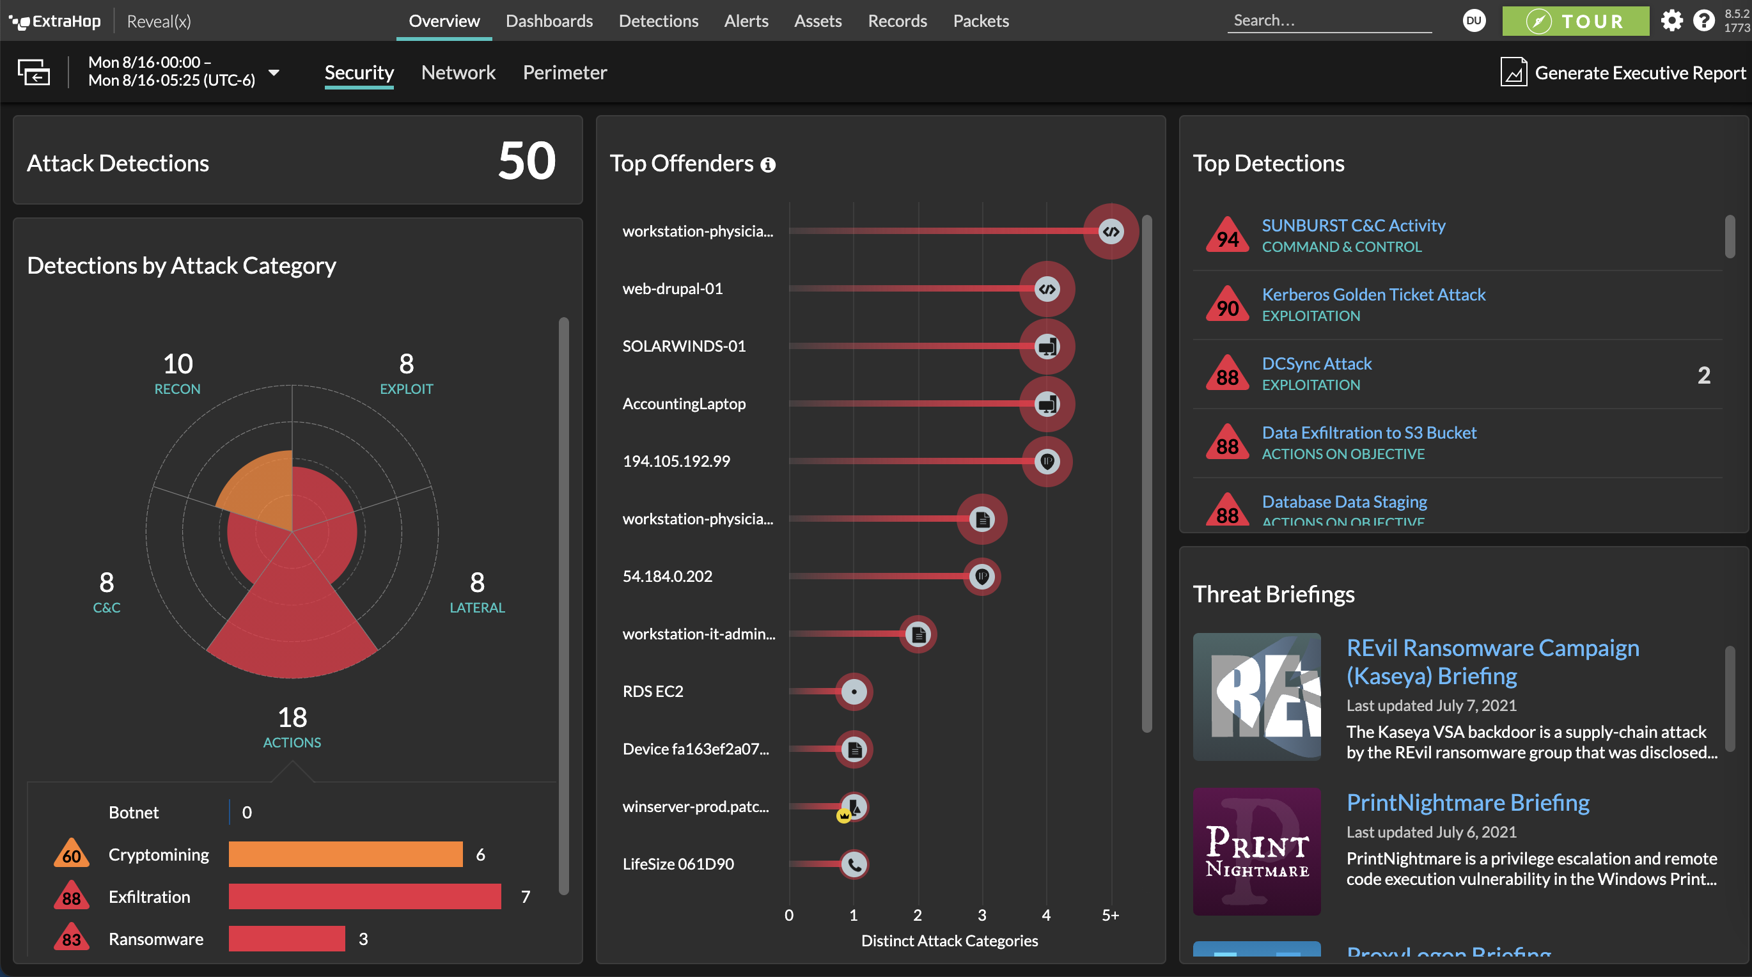The width and height of the screenshot is (1752, 977).
Task: Navigate to Assets
Action: [818, 21]
